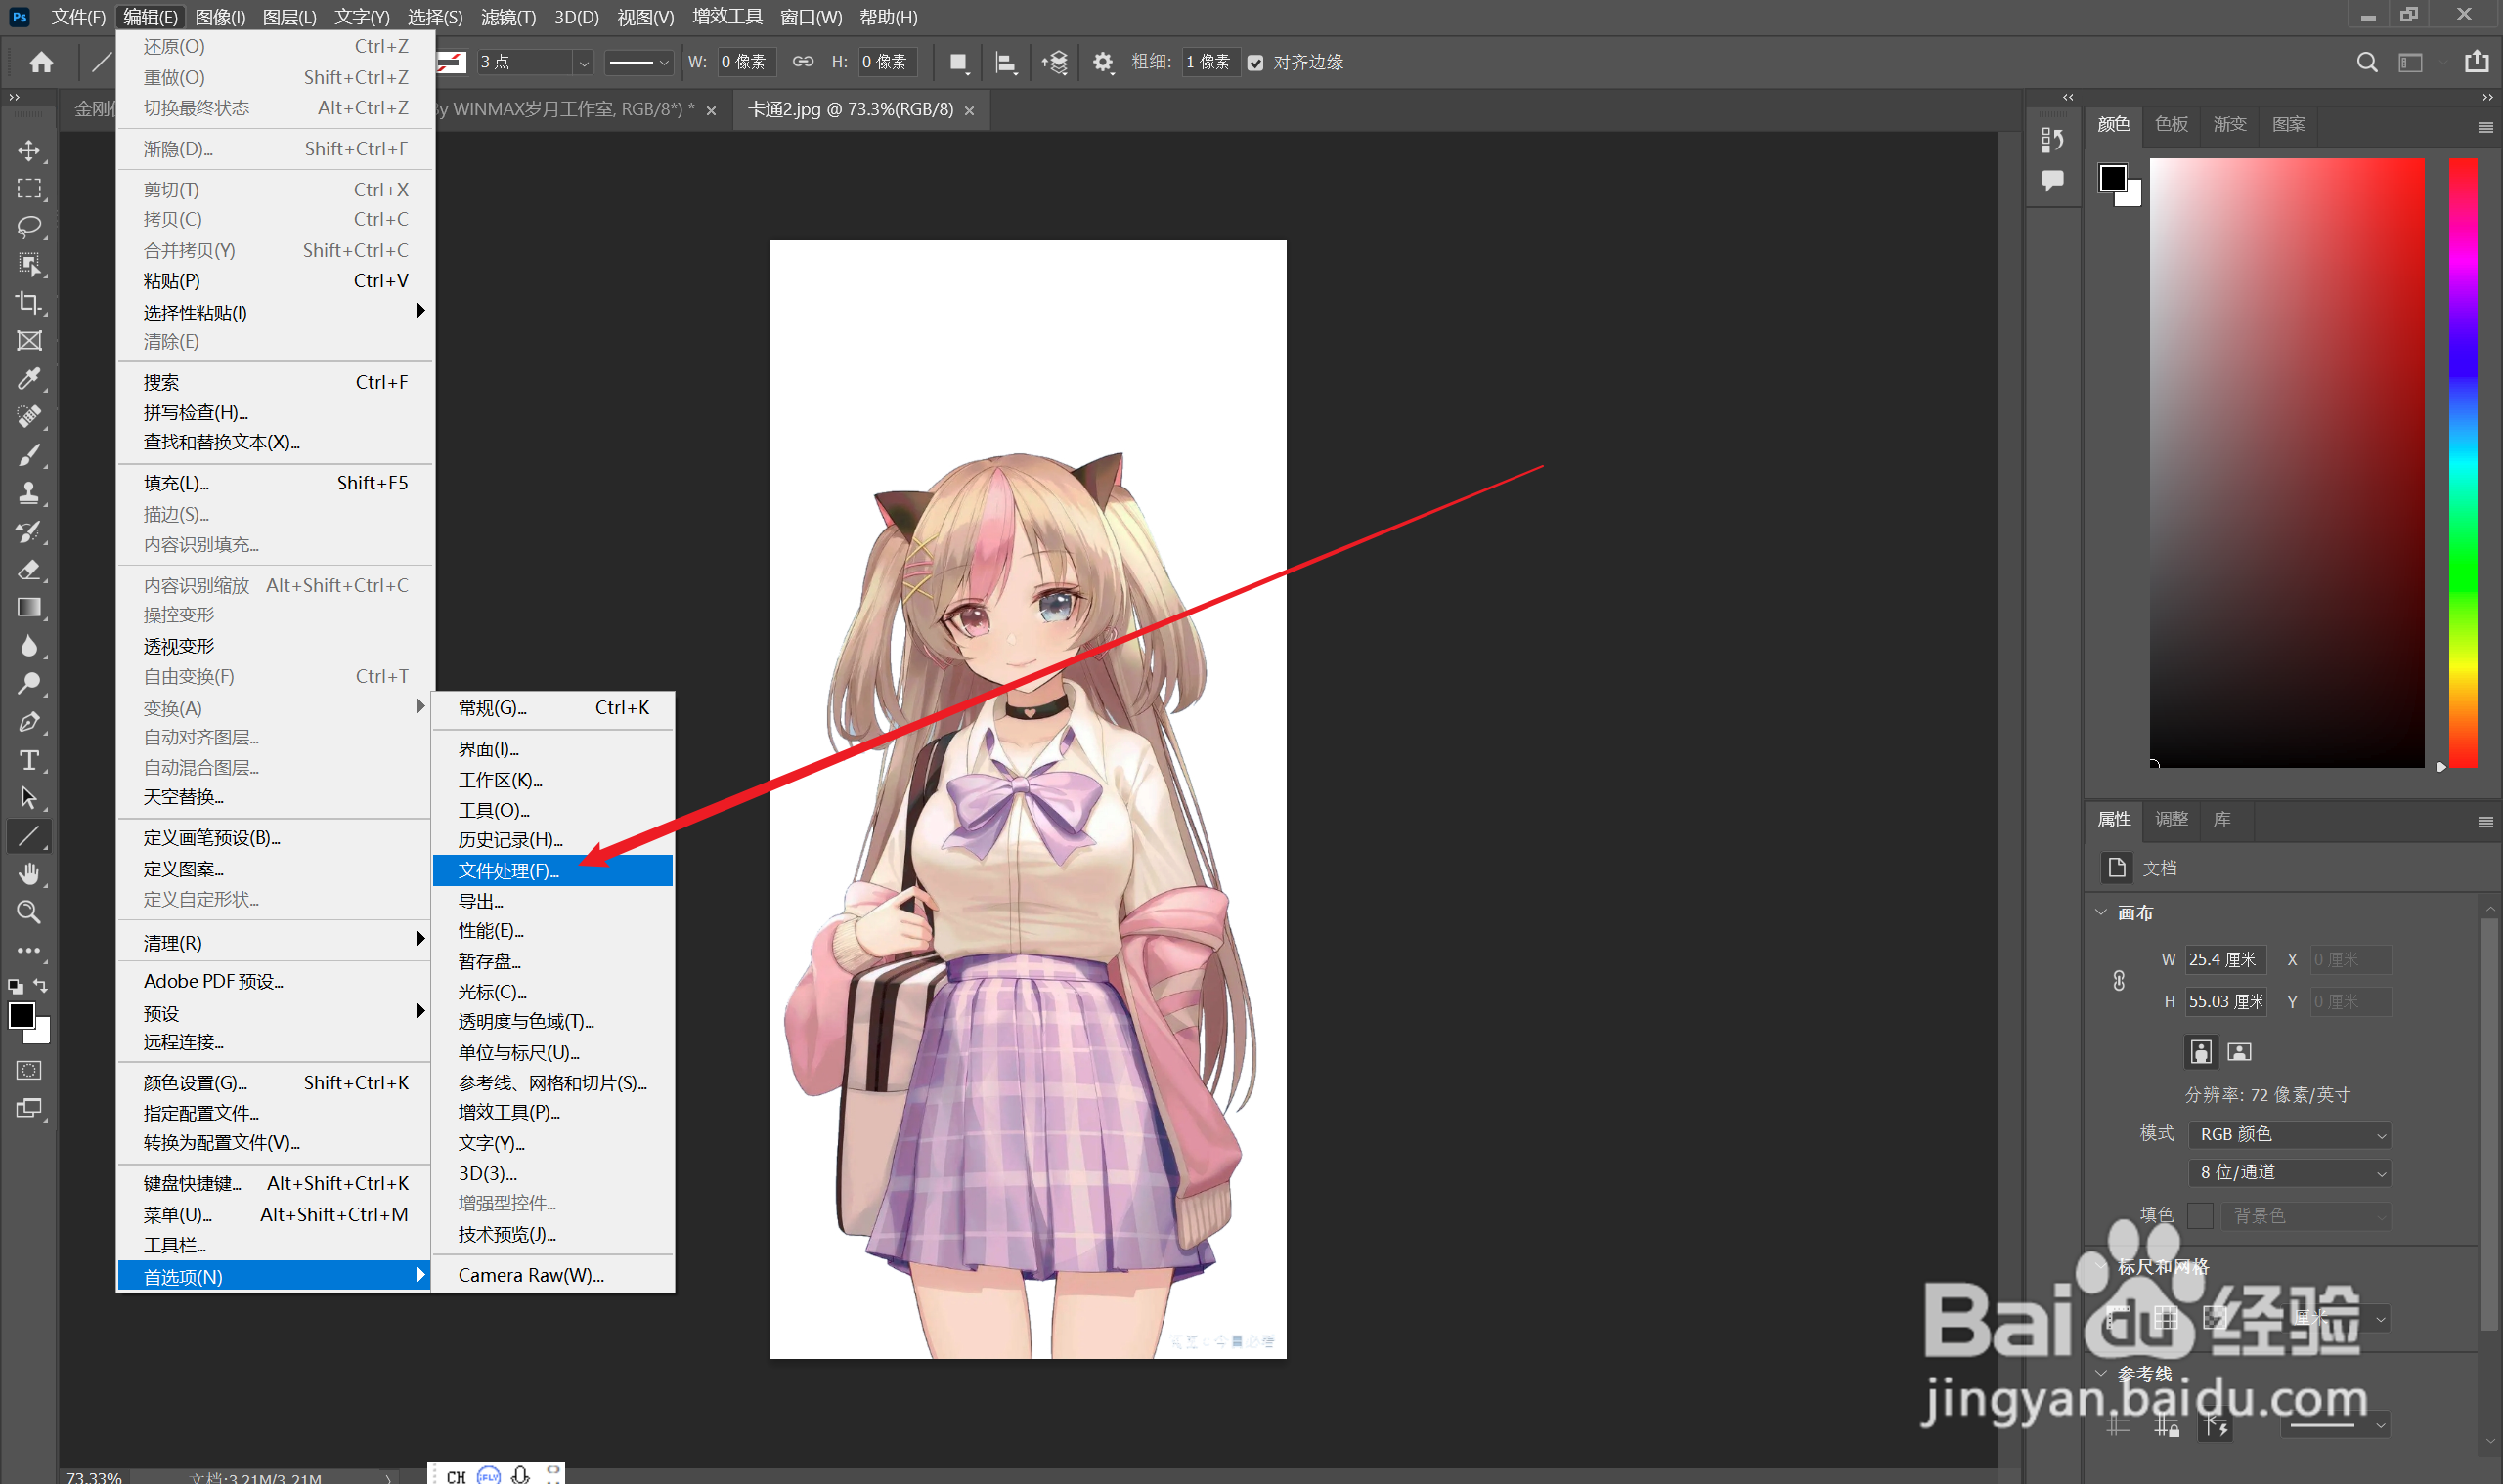Open the gear settings in options bar

click(1102, 62)
